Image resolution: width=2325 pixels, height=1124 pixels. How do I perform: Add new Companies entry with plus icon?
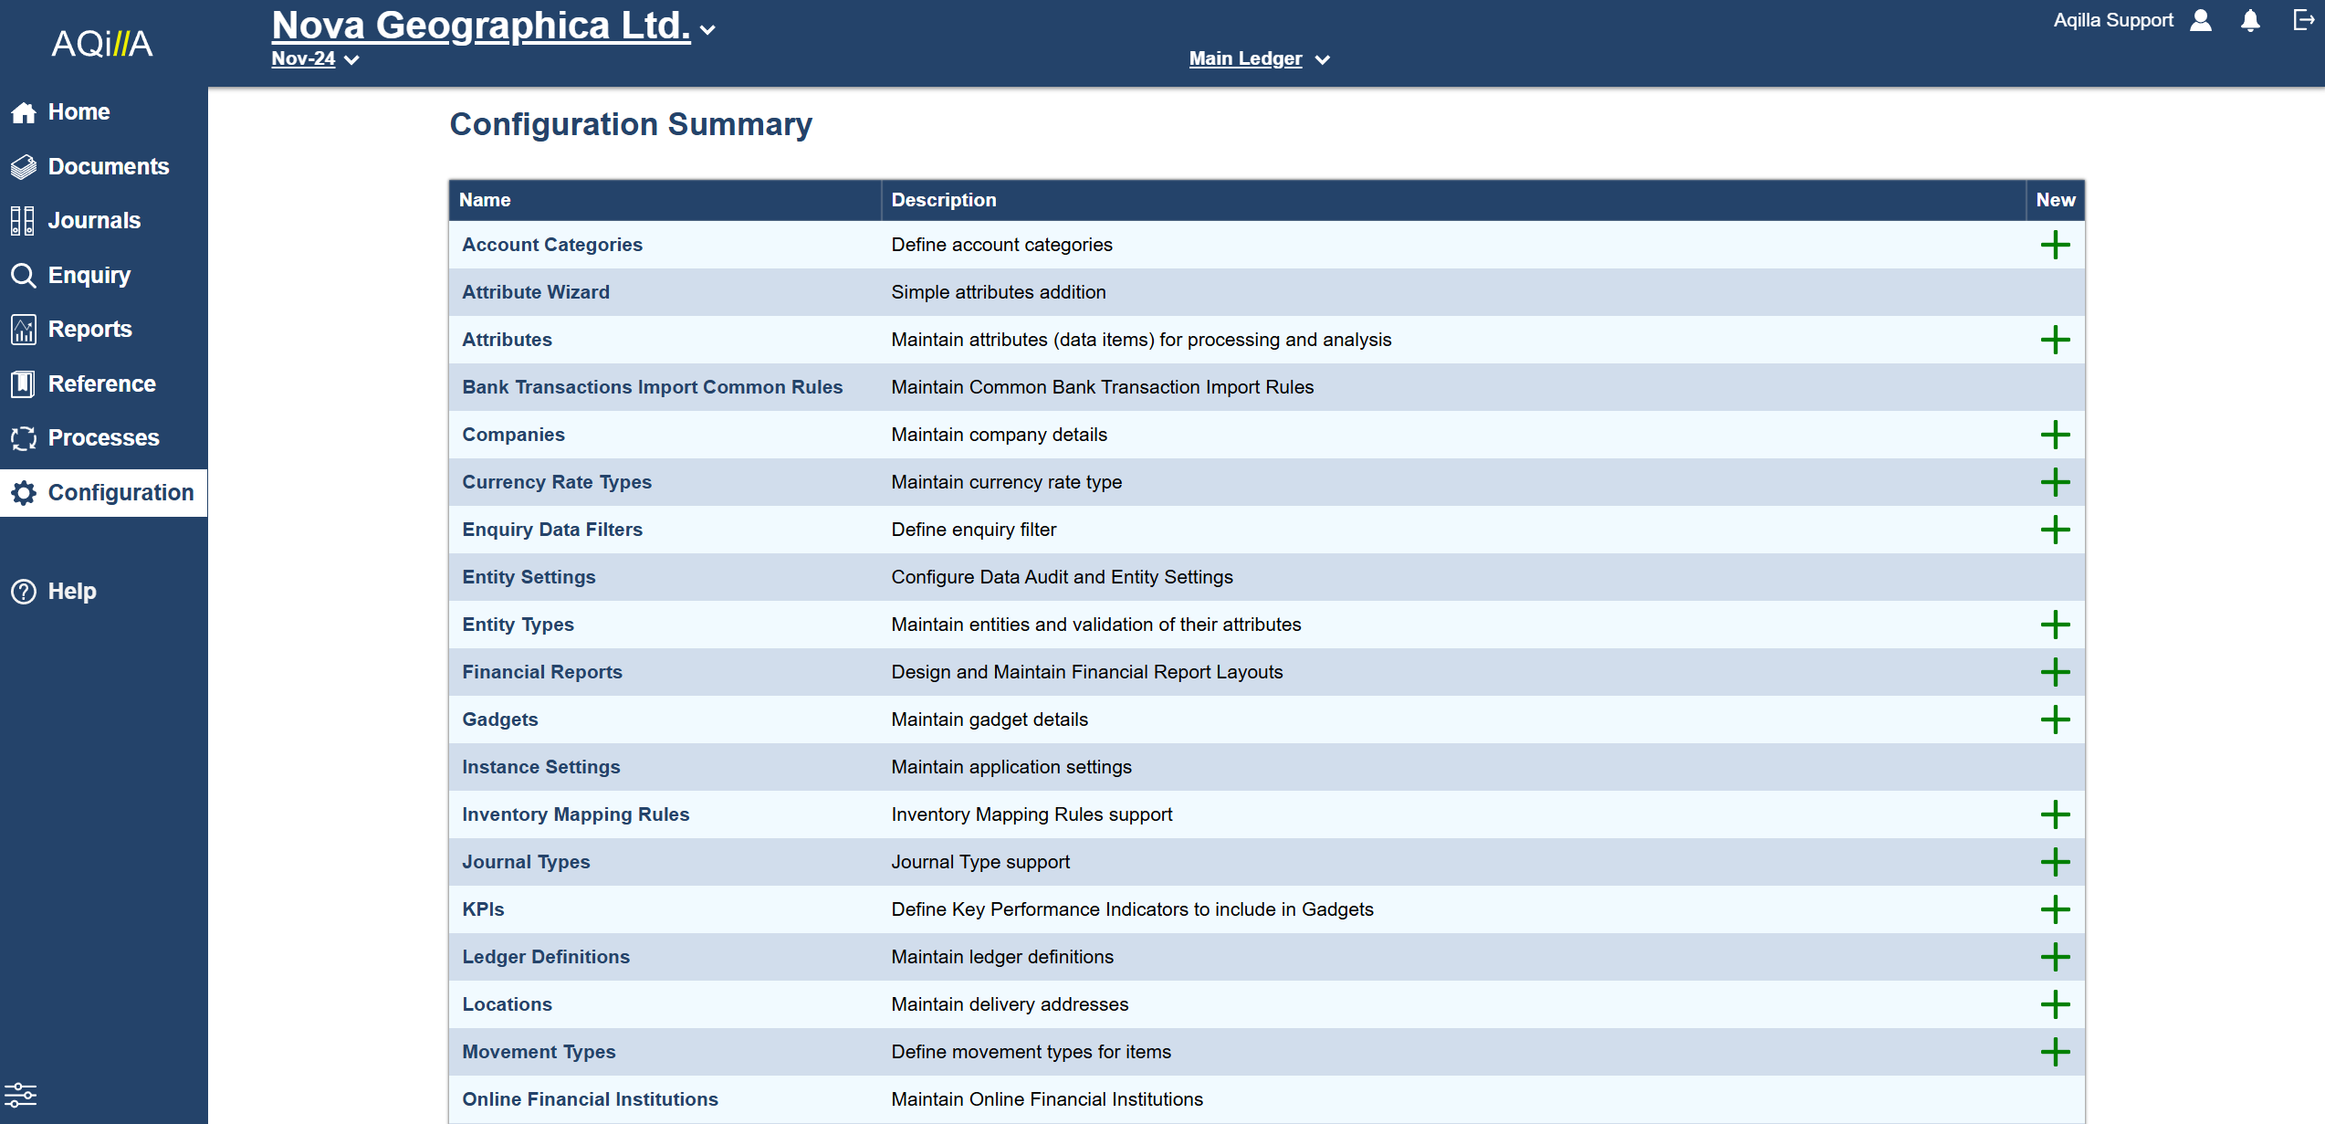2054,435
